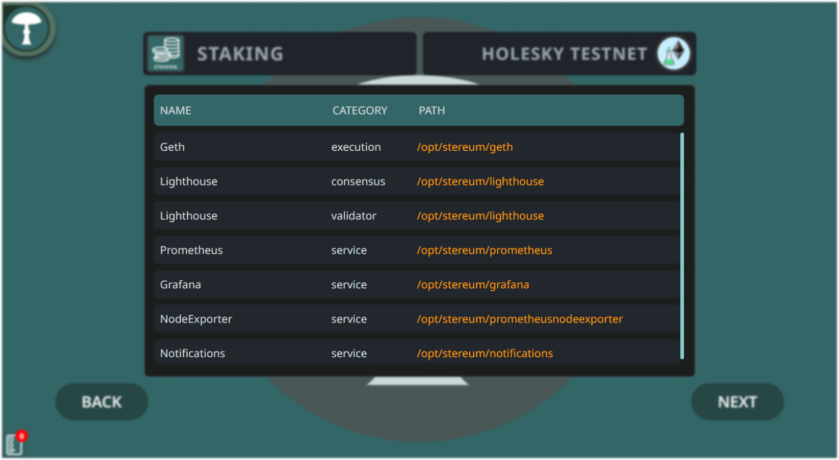Click the Stereum mushroom logo icon
Viewport: 839px width, 460px height.
[x=27, y=29]
